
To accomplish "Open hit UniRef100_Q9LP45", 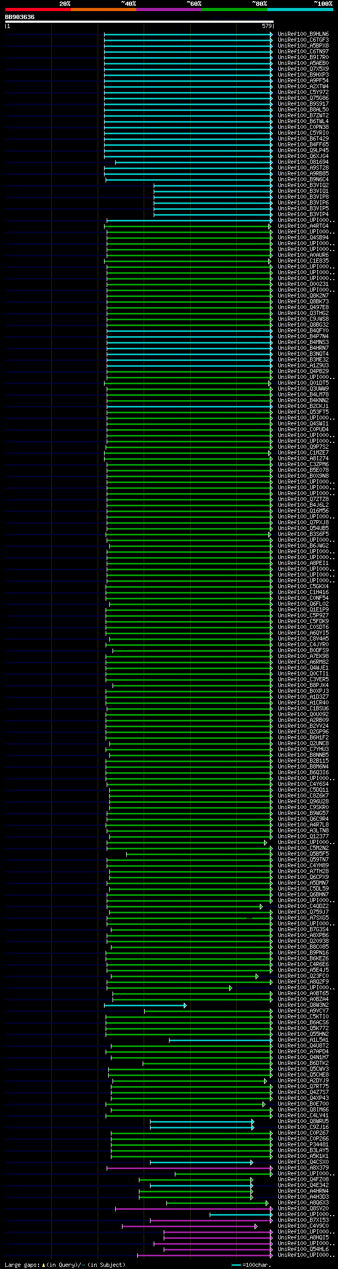I will 303,151.
